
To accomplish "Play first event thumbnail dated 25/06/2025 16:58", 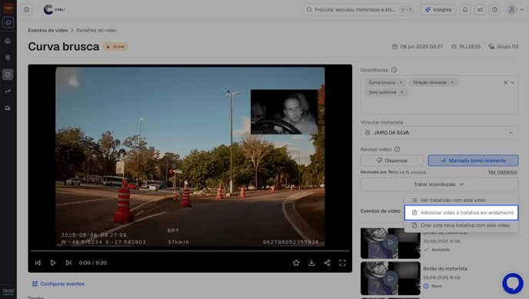I will point(391,242).
